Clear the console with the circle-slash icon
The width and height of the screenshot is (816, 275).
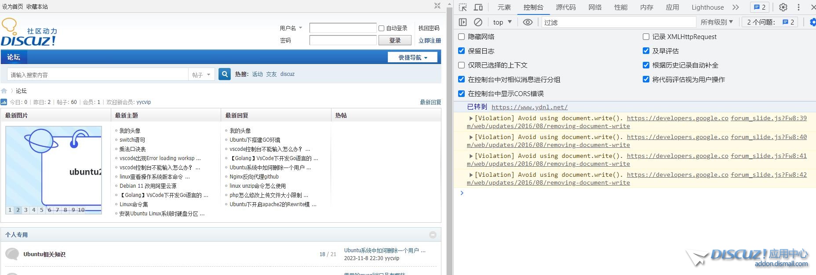coord(478,22)
